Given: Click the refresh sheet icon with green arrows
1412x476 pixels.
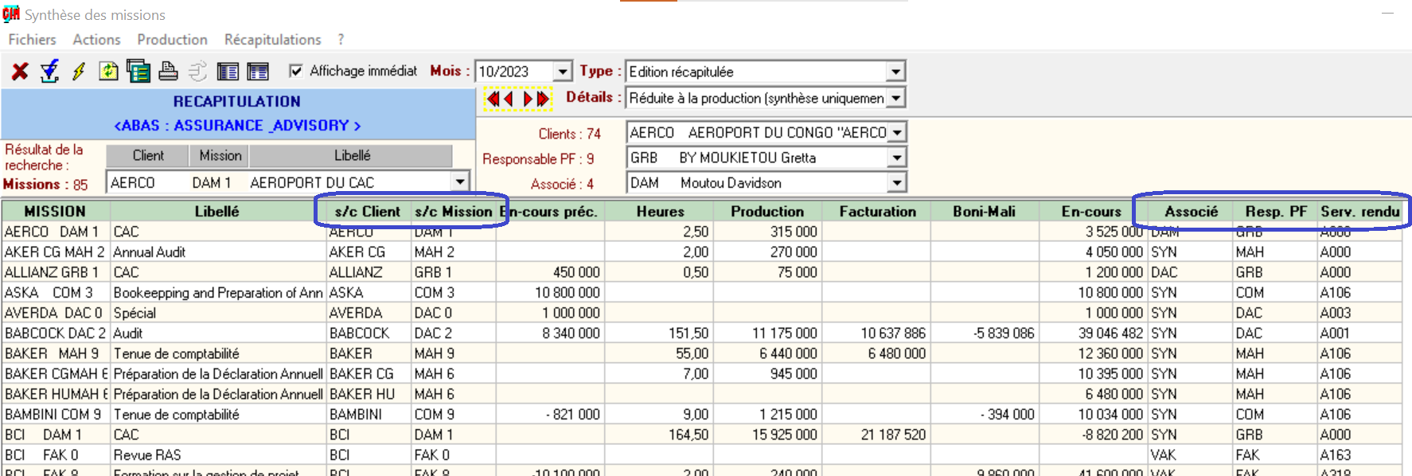Looking at the screenshot, I should click(108, 72).
